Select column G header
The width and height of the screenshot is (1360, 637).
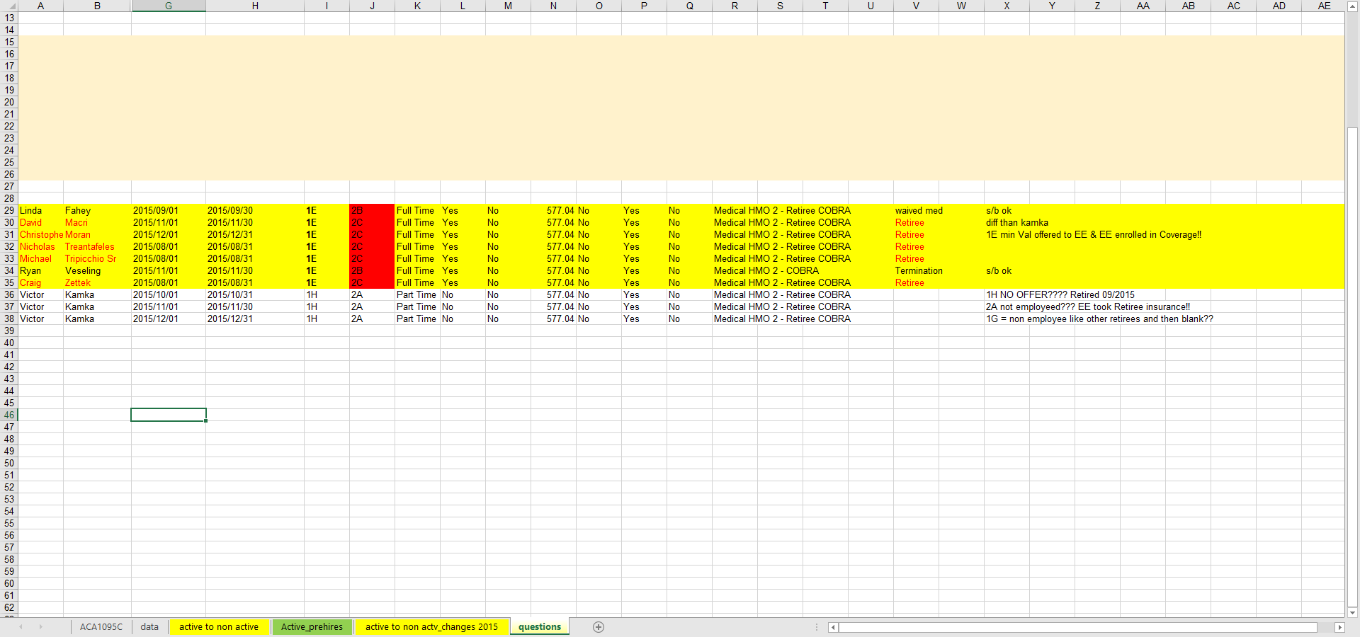(168, 6)
